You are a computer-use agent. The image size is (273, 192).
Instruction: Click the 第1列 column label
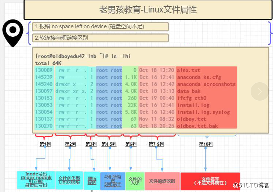point(45,144)
